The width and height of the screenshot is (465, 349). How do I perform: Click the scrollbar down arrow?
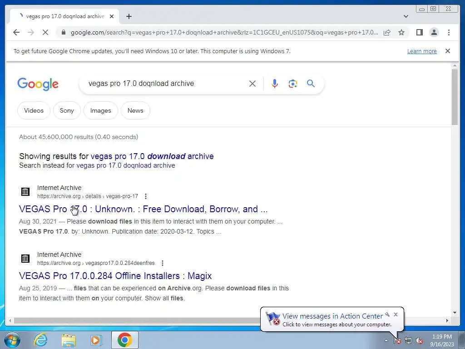(455, 313)
